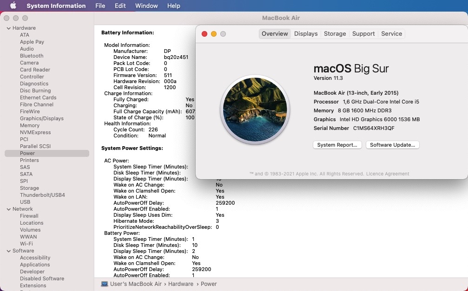This screenshot has width=468, height=291.
Task: Click Power in the path bar
Action: point(209,284)
